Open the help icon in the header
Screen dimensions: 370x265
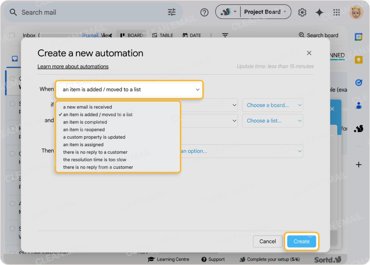[x=204, y=12]
